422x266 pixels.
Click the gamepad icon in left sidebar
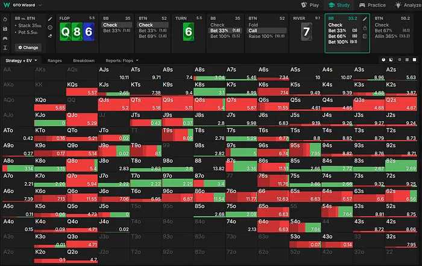point(5,37)
